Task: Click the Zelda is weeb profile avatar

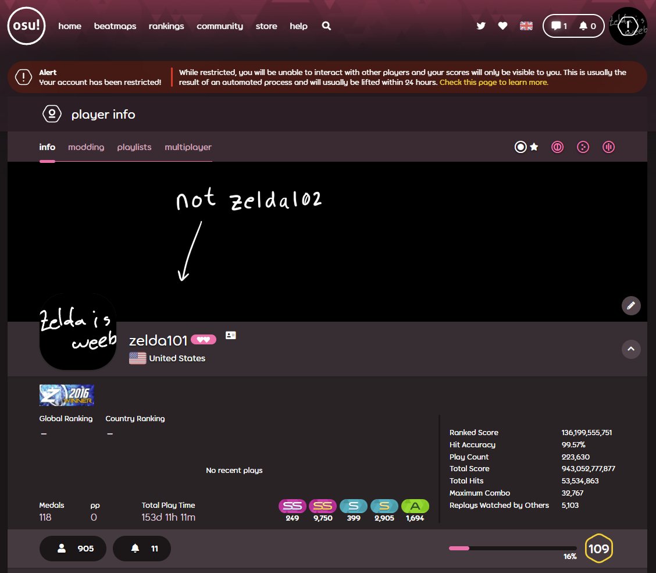Action: point(78,332)
